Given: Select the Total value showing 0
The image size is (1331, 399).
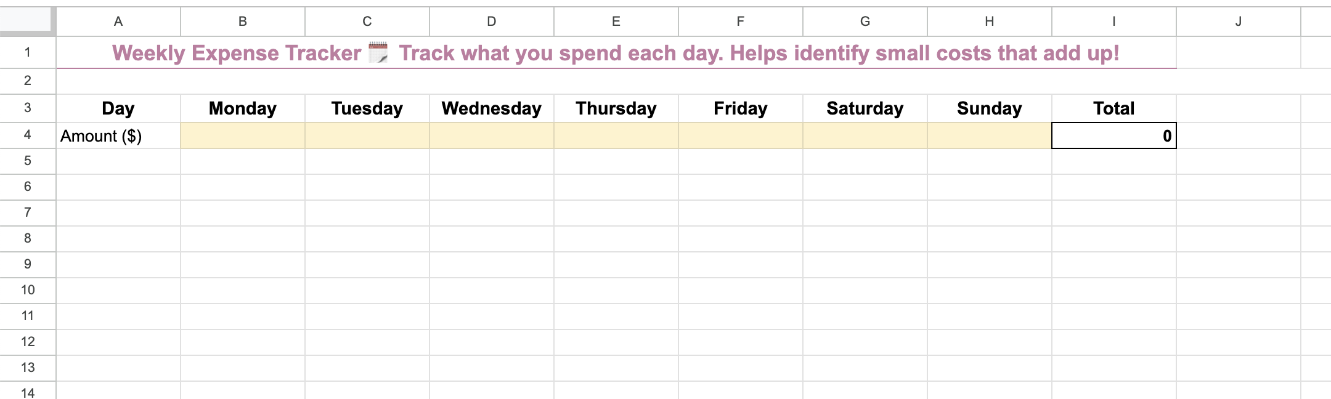Looking at the screenshot, I should click(1113, 135).
